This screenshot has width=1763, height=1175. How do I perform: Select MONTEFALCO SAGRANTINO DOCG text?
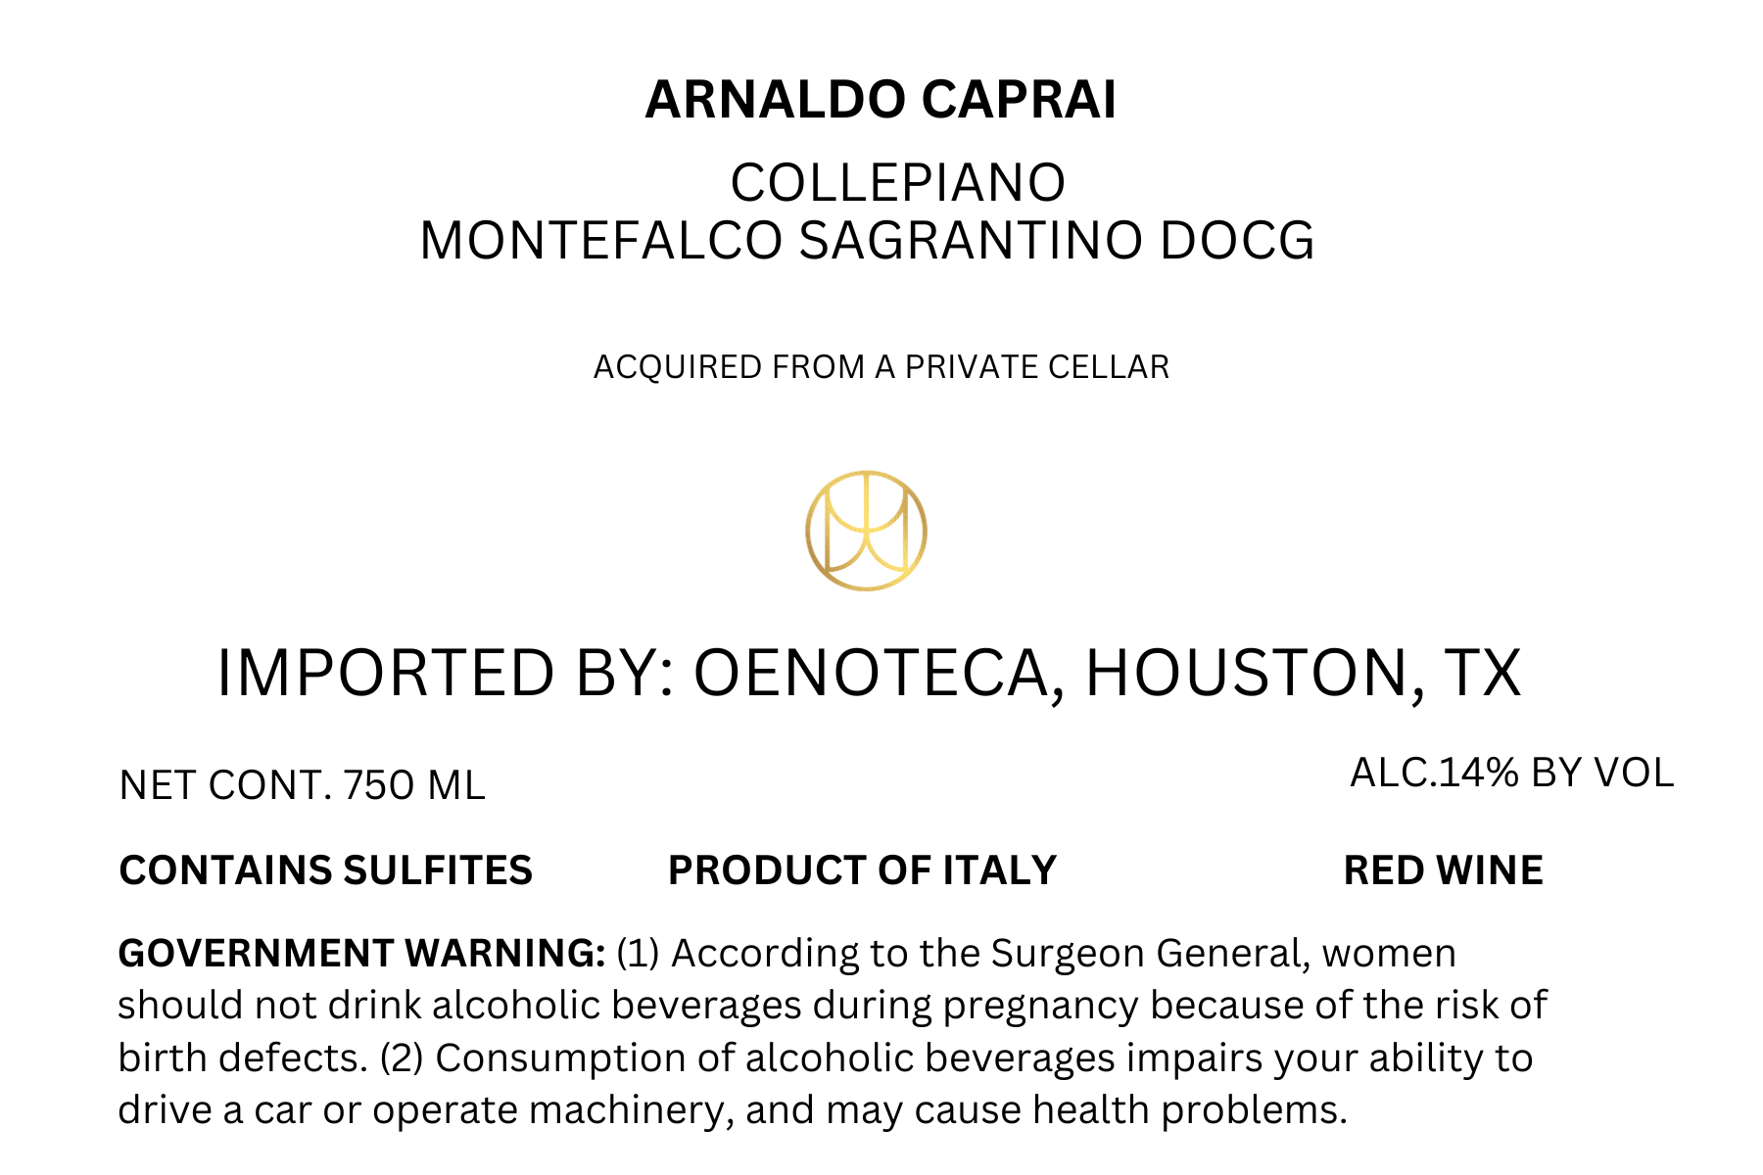[x=867, y=241]
